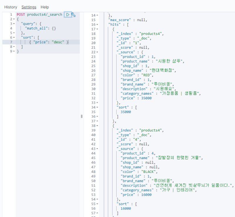Viewport: 235px width, 217px height.
Task: Fold the "query" block at editor line 3
Action: (x=14, y=24)
